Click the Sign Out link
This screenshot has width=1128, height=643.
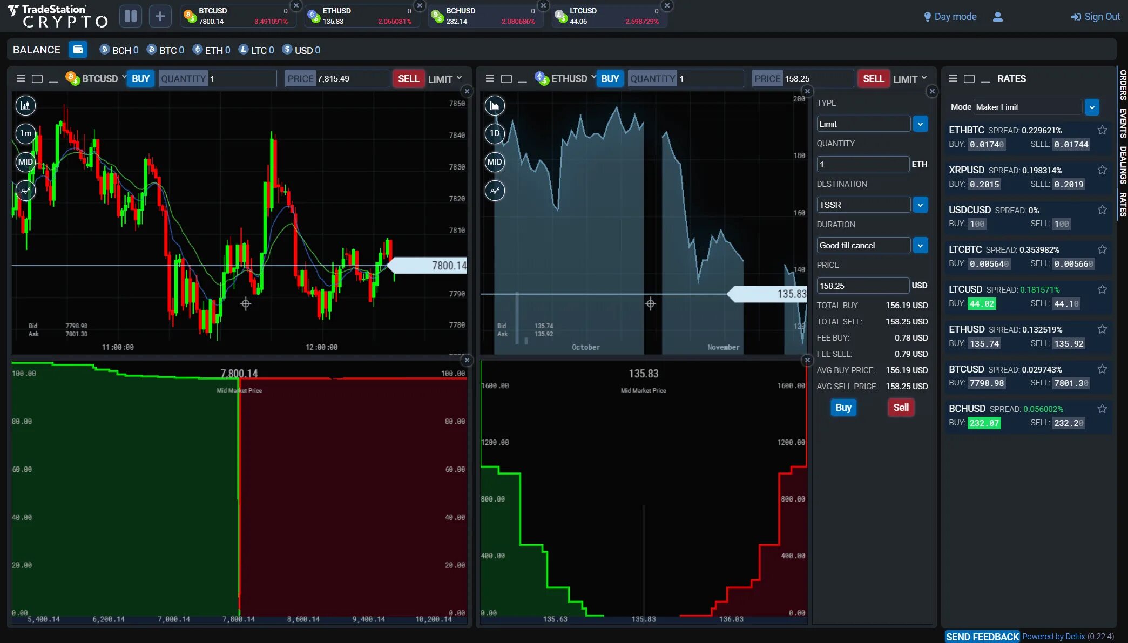tap(1096, 17)
